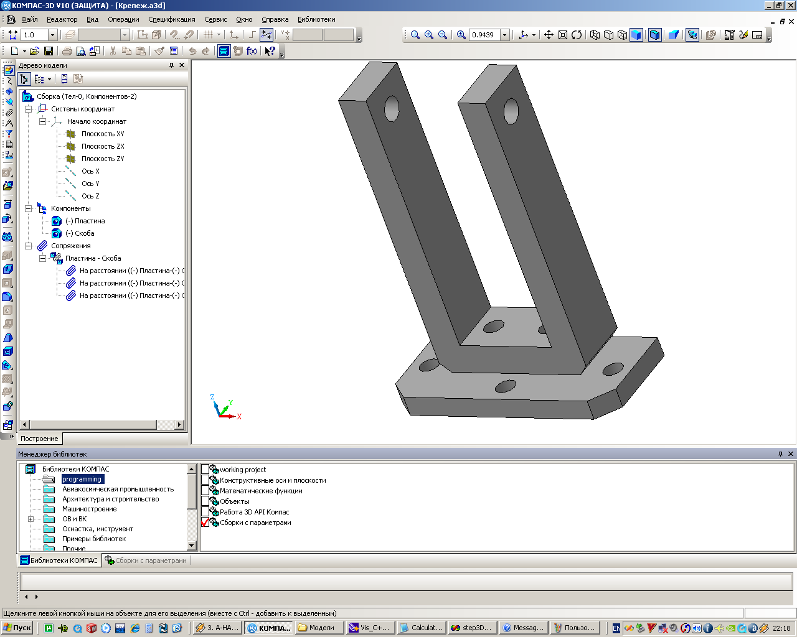Click the zoom in magnifier icon
The height and width of the screenshot is (637, 797).
[x=429, y=35]
